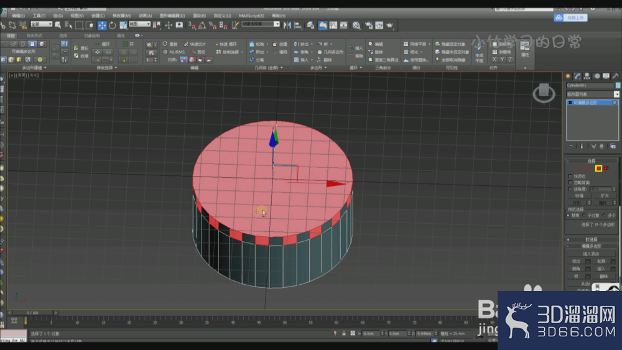This screenshot has height=350, width=622.
Task: Expand the 几何体 (全部) ribbon panel arrow
Action: (x=282, y=68)
